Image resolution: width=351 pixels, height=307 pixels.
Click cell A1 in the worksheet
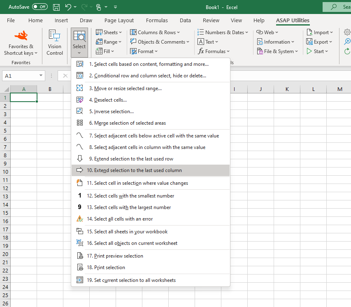tap(24, 98)
